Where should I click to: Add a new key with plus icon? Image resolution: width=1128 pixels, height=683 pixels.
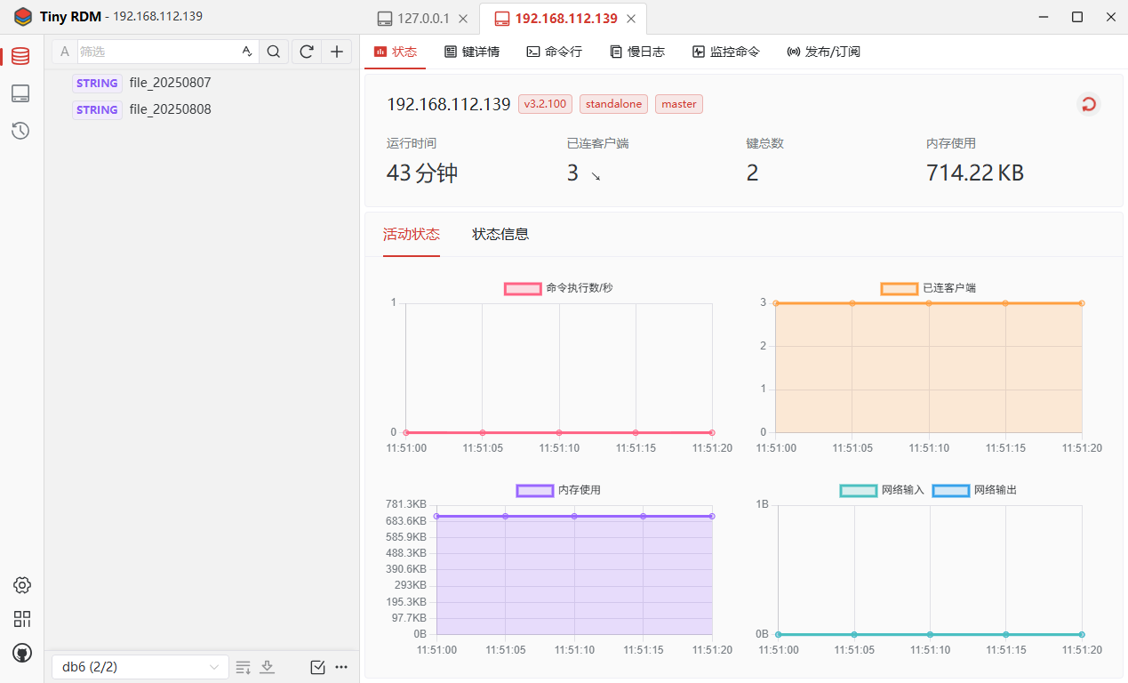point(337,52)
